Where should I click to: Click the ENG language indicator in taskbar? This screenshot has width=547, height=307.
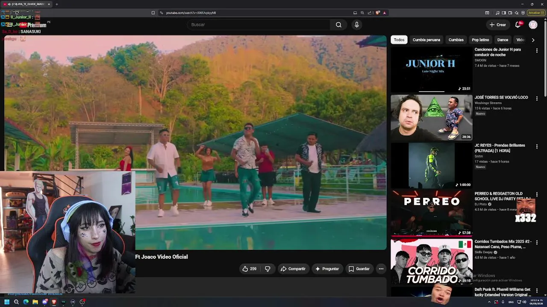[511, 302]
